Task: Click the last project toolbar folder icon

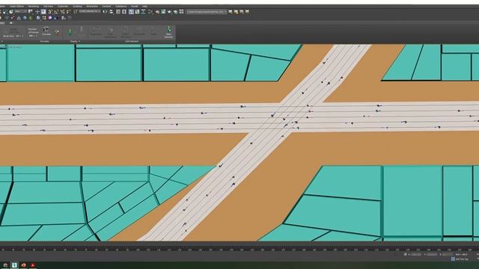Action: (x=248, y=12)
